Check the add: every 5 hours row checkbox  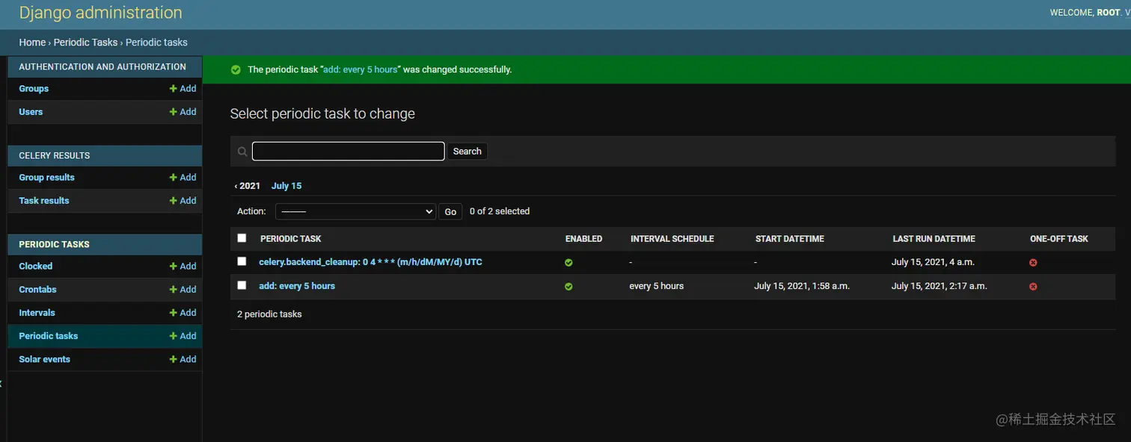242,285
